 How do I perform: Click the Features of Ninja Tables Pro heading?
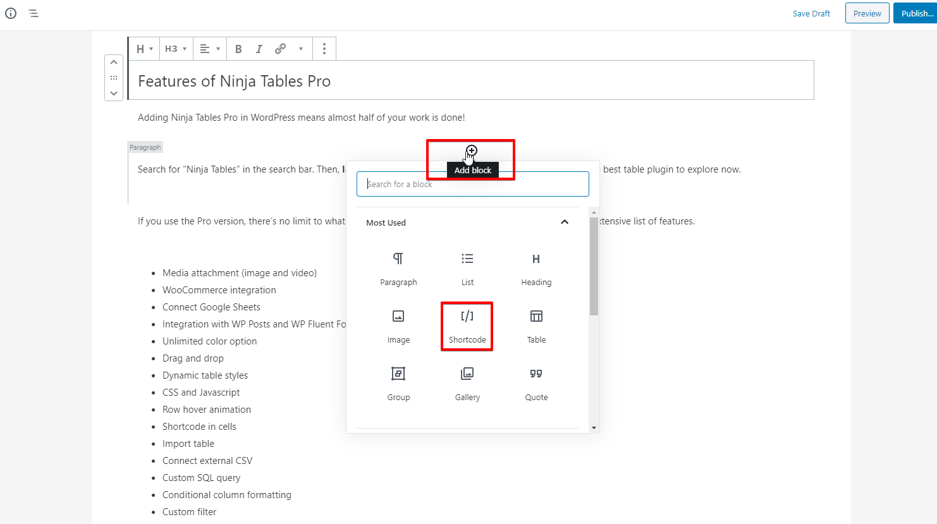(x=235, y=81)
